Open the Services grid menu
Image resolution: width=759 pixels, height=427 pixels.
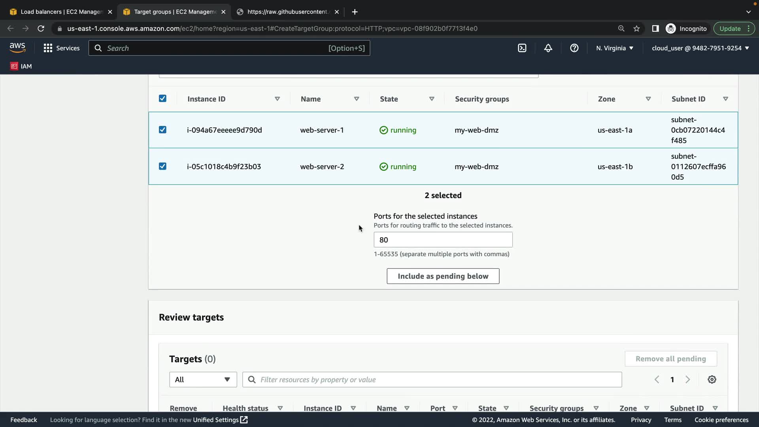tap(61, 48)
